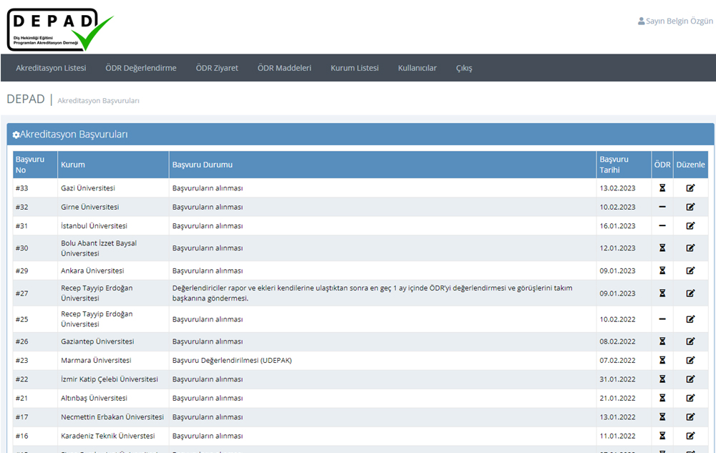
Task: Open ÖDR hourglass in row #22
Action: tap(662, 379)
